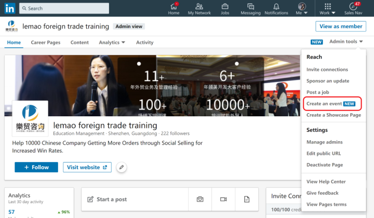This screenshot has height=218, width=374.
Task: Switch to the Career Pages tab
Action: point(46,43)
